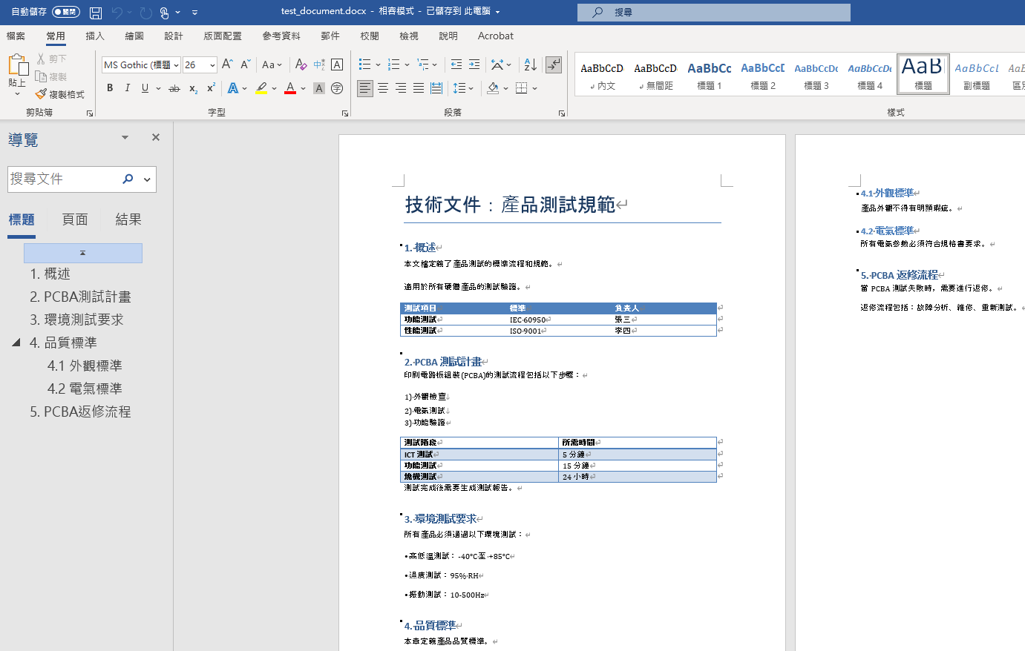Viewport: 1025px width, 651px height.
Task: Go to '5. PCBA返修流程' heading in navigation
Action: (x=80, y=412)
